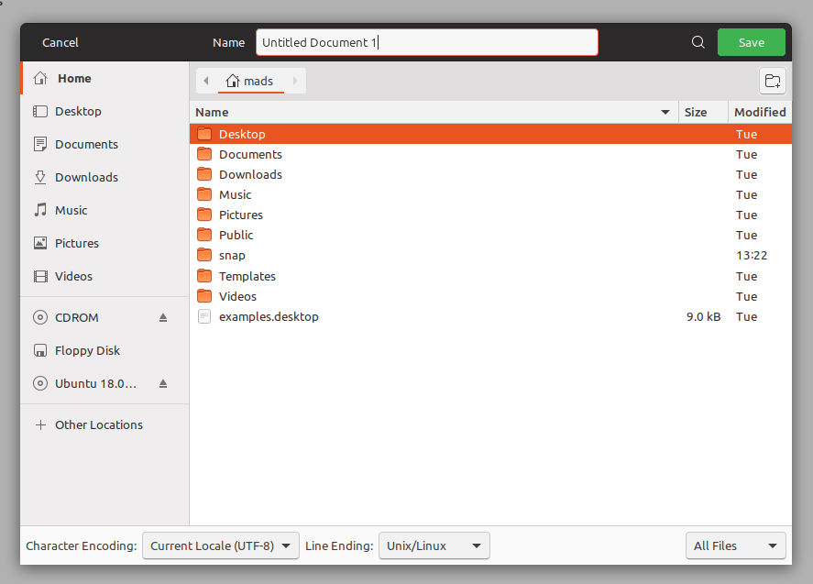The height and width of the screenshot is (584, 813).
Task: Select the Templates folder name
Action: [247, 277]
